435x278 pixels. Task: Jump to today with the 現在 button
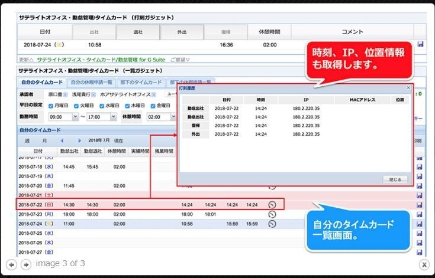pyautogui.click(x=118, y=141)
